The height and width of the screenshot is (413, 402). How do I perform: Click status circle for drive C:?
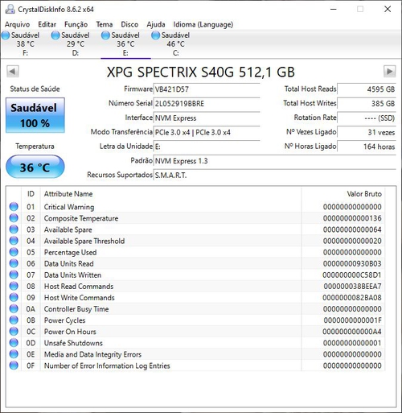point(155,35)
